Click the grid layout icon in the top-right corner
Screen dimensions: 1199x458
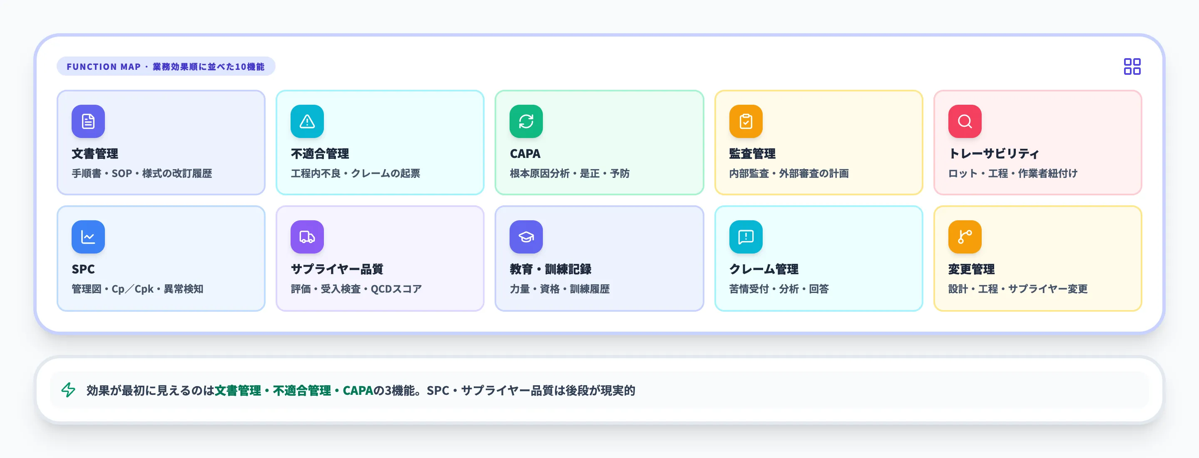(1133, 66)
